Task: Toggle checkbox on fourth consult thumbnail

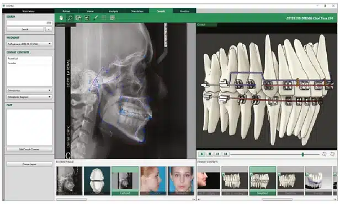Action: pyautogui.click(x=279, y=174)
